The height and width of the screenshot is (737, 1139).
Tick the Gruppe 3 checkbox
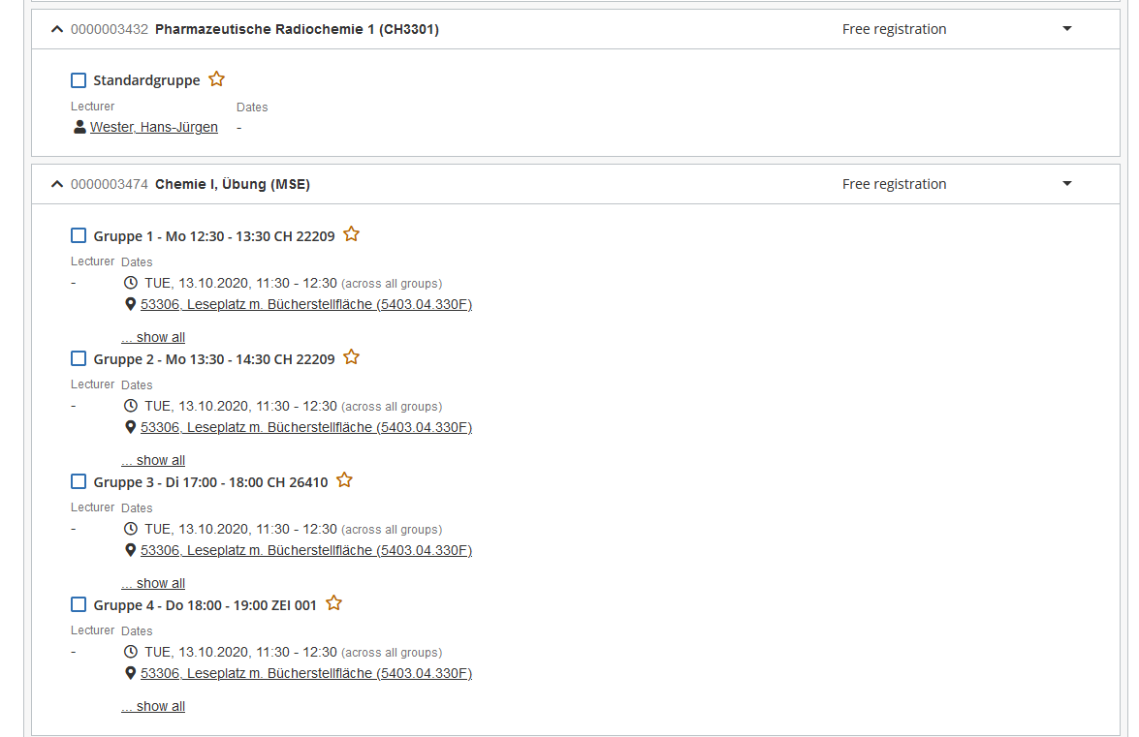click(x=79, y=481)
